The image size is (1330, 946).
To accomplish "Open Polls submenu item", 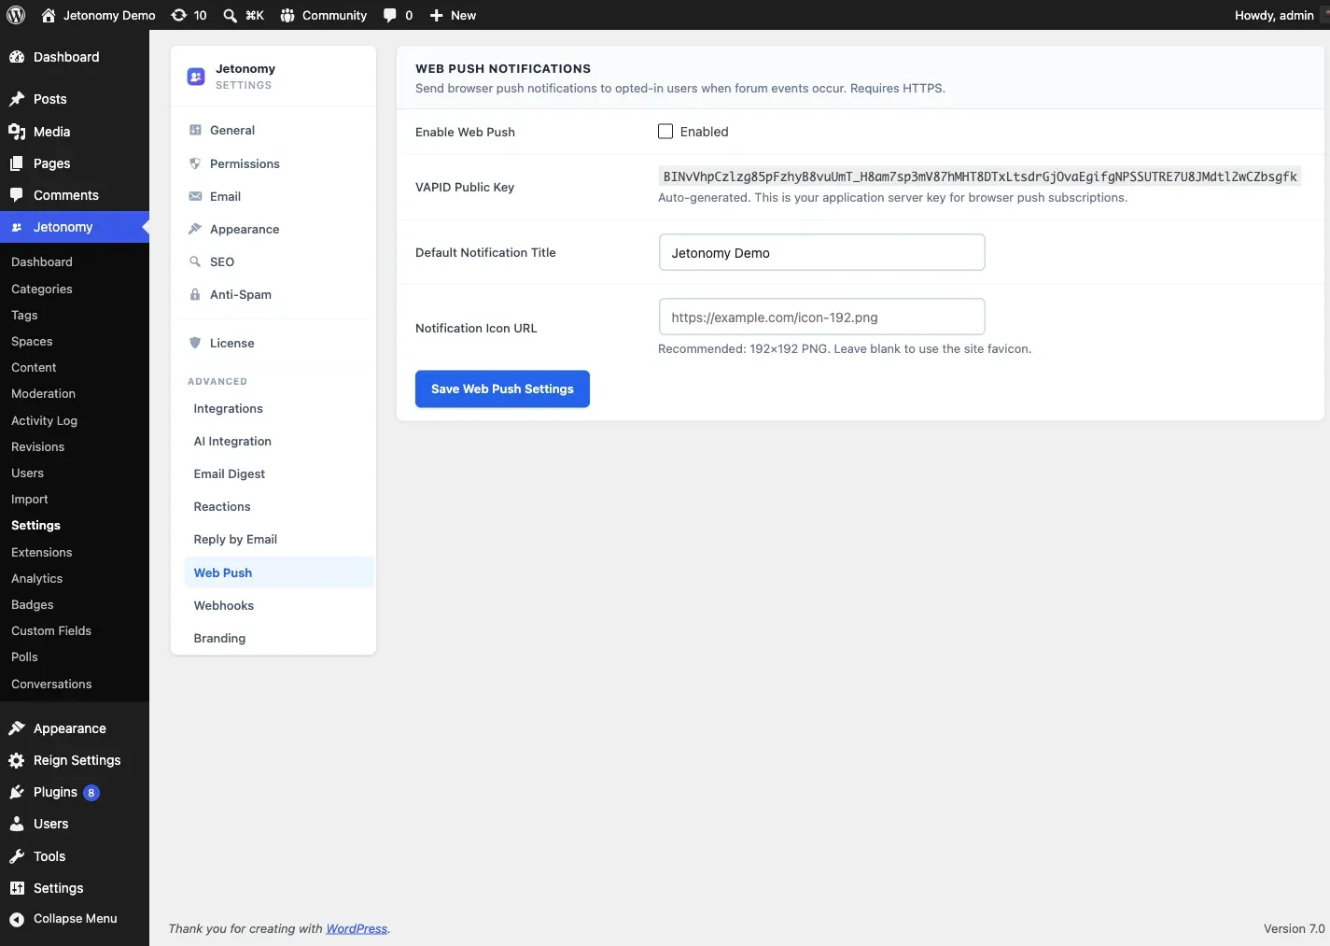I will point(24,657).
